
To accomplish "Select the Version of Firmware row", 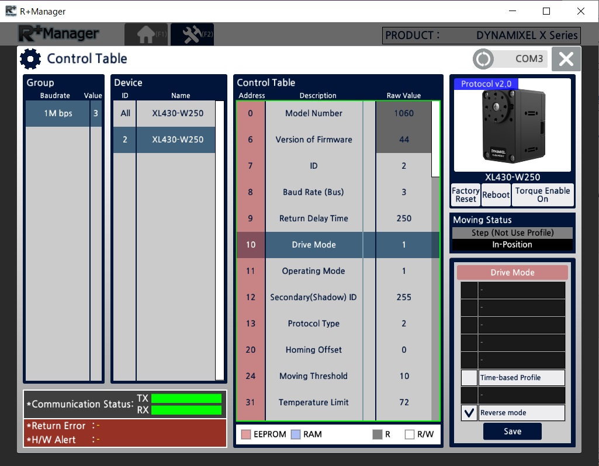I will (334, 140).
